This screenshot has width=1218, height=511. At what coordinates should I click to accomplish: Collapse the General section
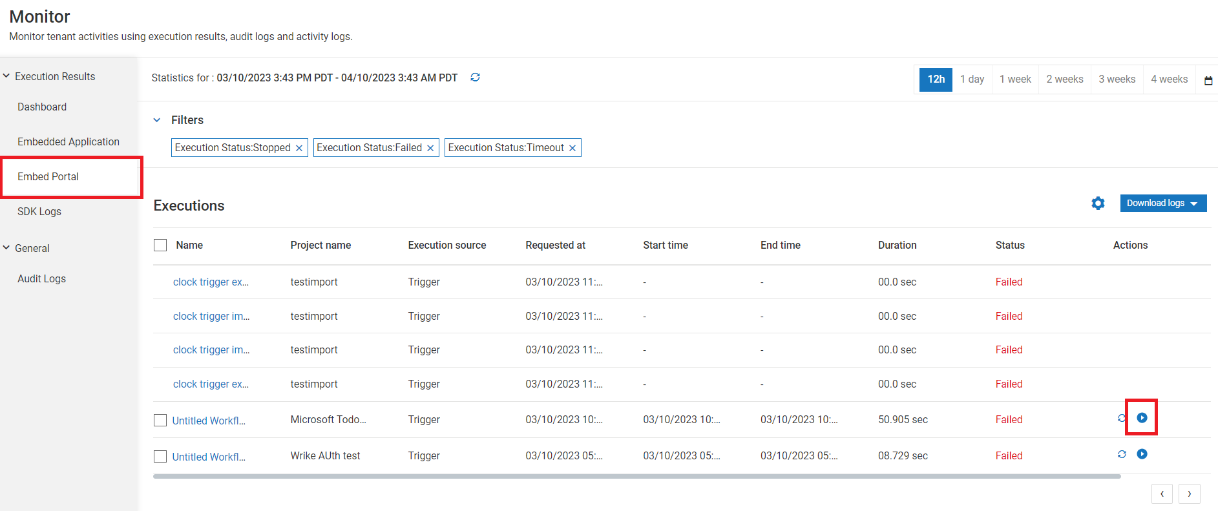coord(6,248)
